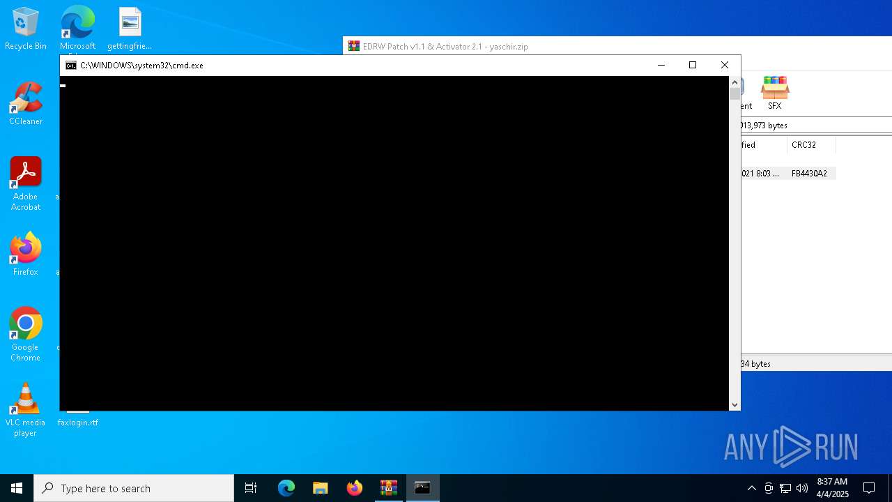Click the cmd scrollbar down arrow

pyautogui.click(x=735, y=404)
